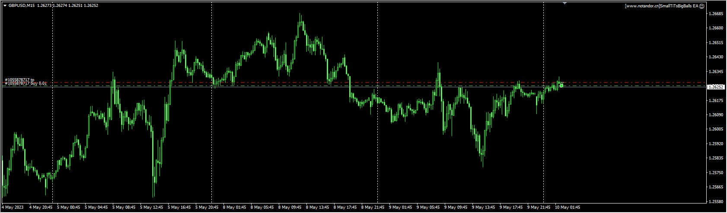
Task: Click the 8 May 05:45 time label
Action: pos(262,208)
